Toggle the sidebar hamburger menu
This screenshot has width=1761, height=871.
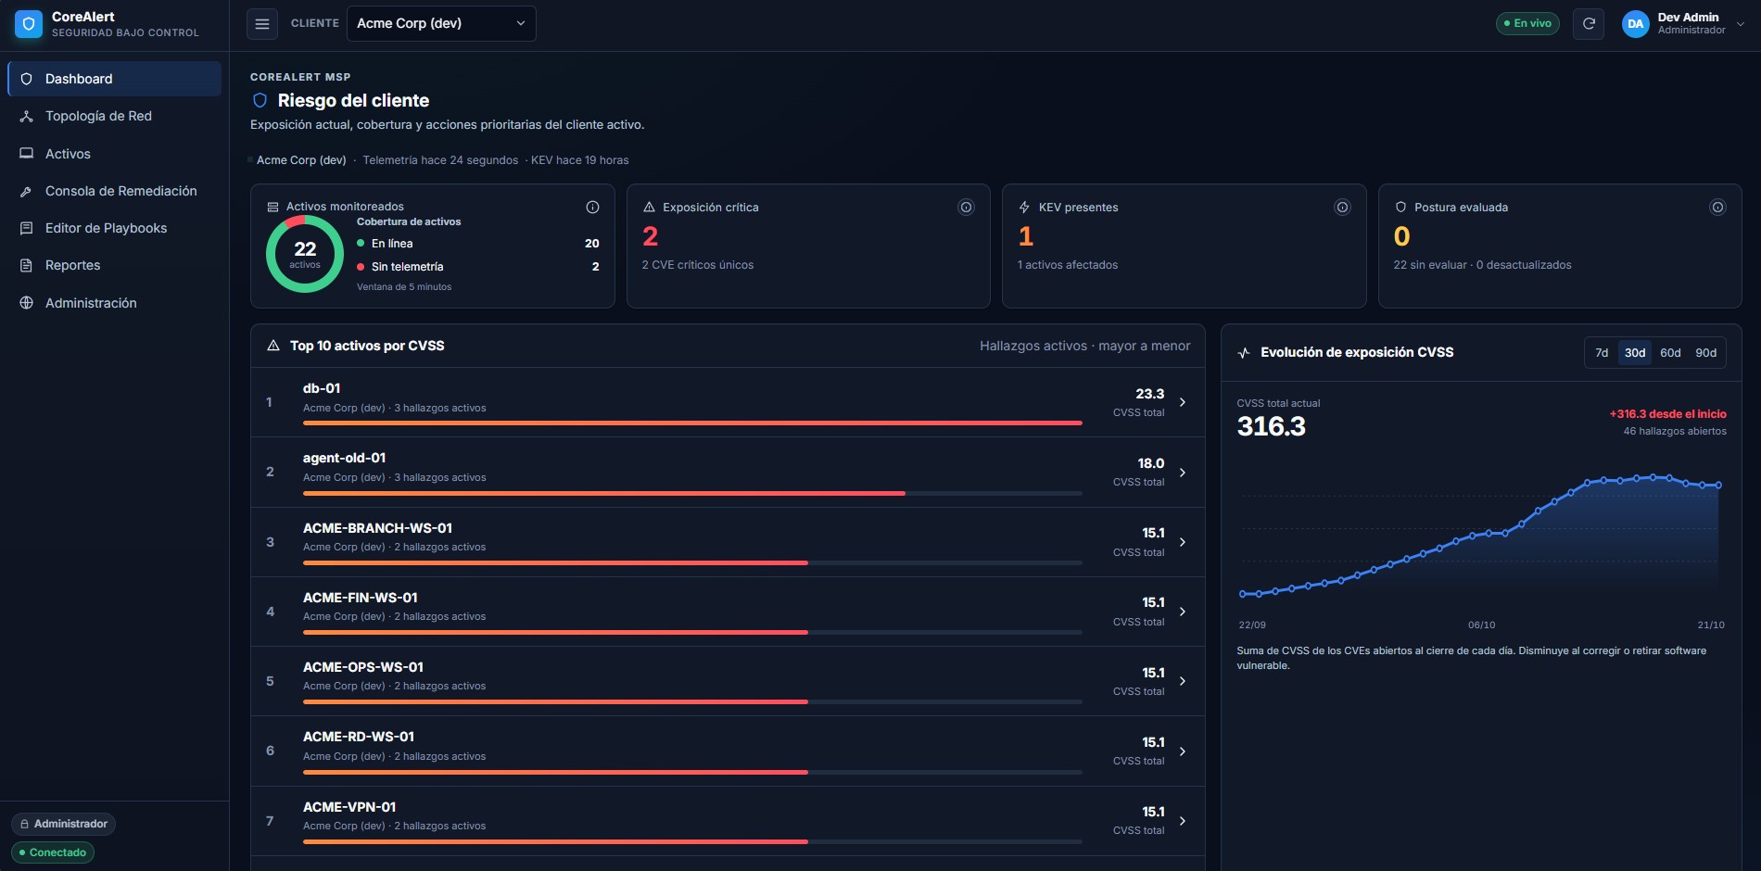(262, 24)
